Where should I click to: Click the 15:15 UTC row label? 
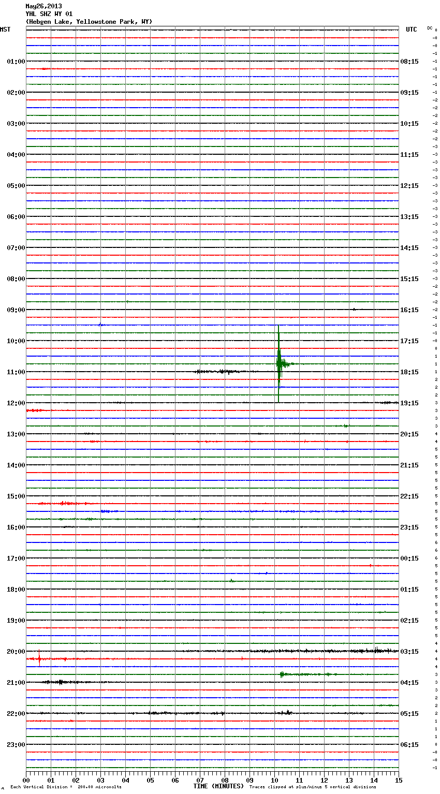tap(409, 279)
